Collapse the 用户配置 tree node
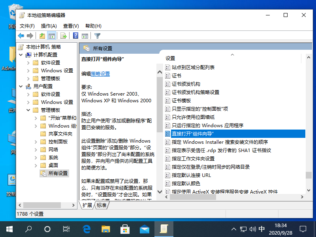Viewport: 316px width, 237px height. [20, 86]
